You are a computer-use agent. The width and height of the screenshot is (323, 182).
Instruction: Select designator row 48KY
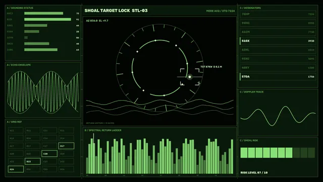(x=278, y=68)
